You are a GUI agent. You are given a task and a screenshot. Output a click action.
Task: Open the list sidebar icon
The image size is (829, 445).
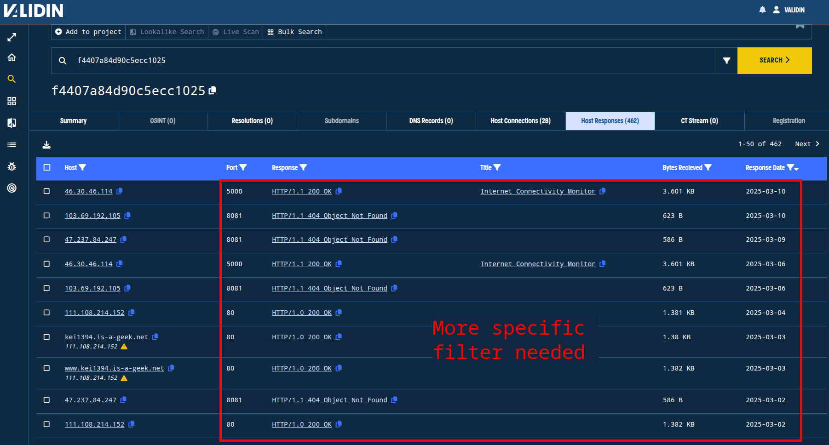pyautogui.click(x=12, y=145)
